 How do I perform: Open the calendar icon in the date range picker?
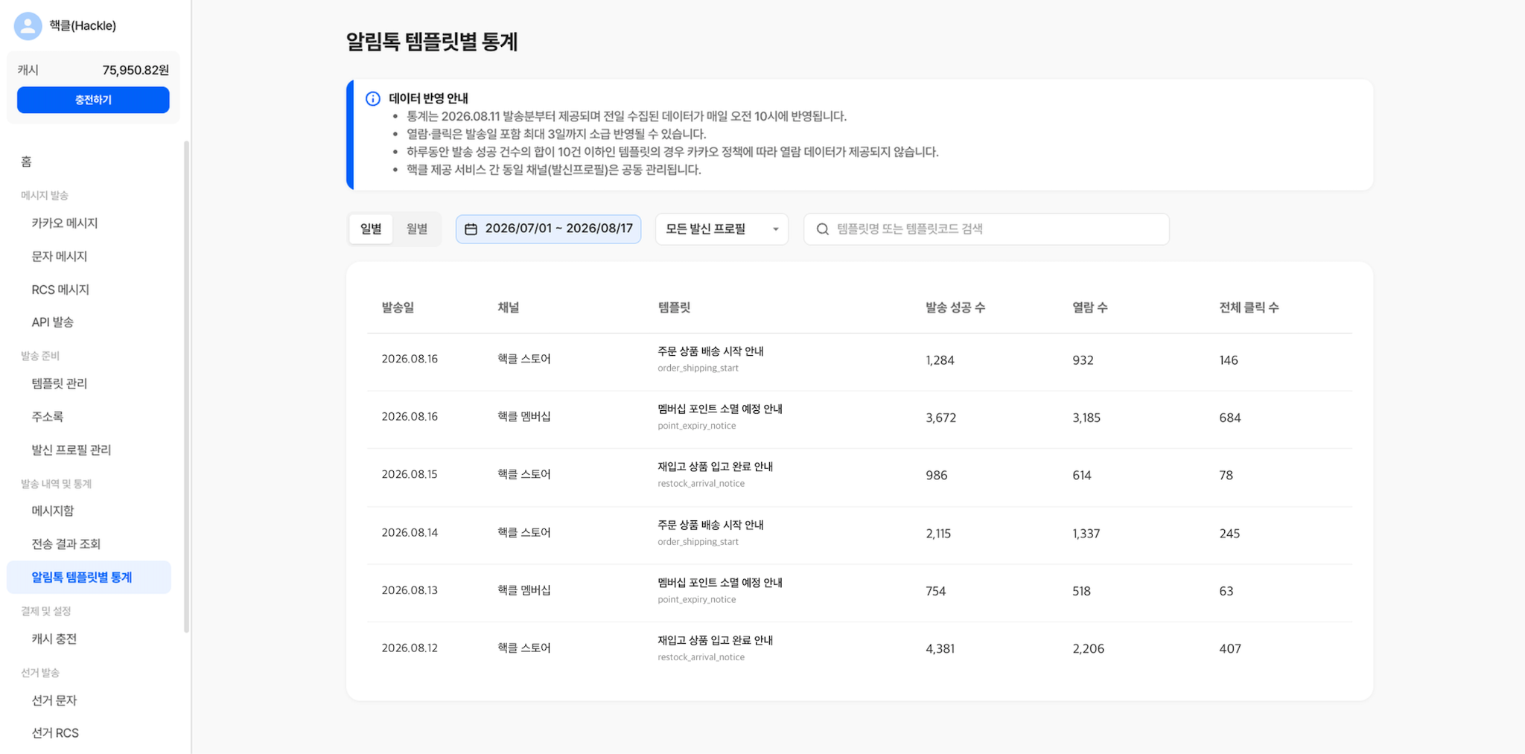(471, 229)
